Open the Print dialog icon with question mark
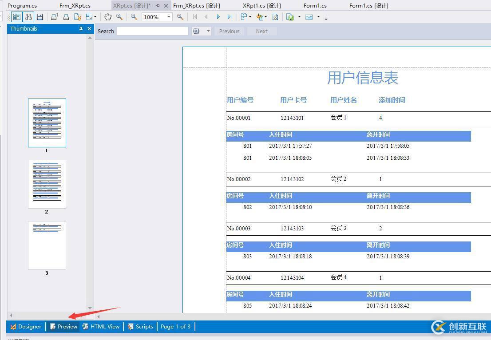Screen dimensions: 491x340 [55, 17]
